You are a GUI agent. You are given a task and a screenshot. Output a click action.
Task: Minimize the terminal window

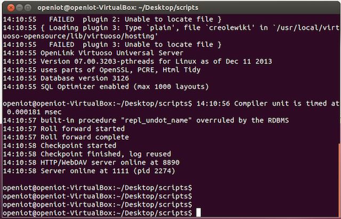click(20, 8)
